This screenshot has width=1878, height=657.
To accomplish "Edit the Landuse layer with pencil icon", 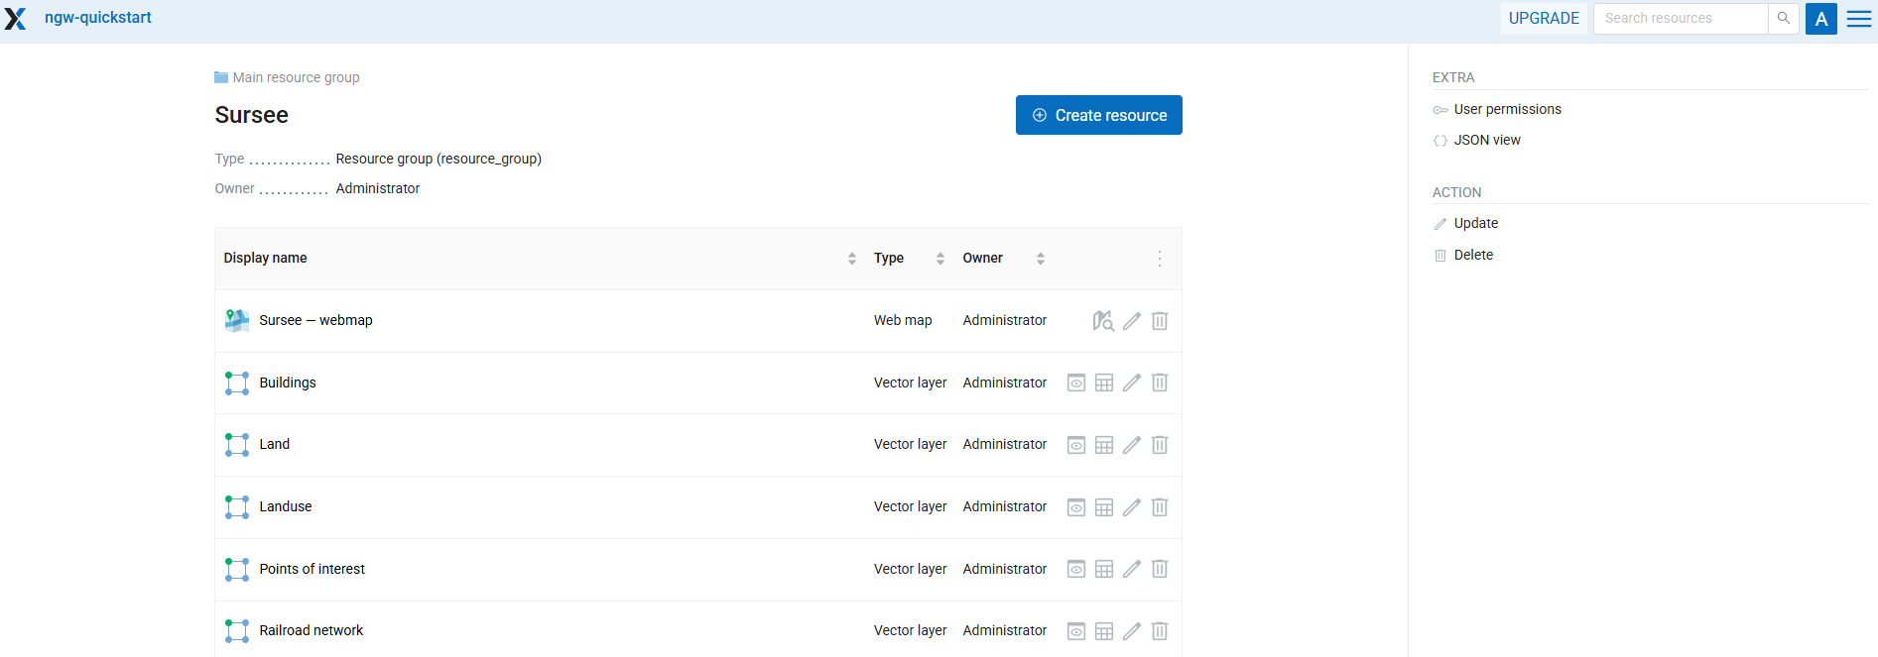I will pos(1131,507).
